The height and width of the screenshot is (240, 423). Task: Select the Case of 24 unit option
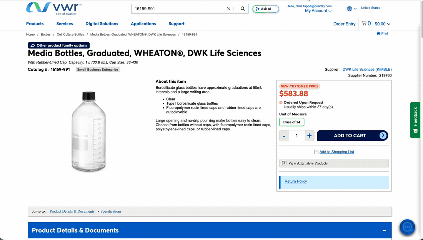[x=291, y=122]
